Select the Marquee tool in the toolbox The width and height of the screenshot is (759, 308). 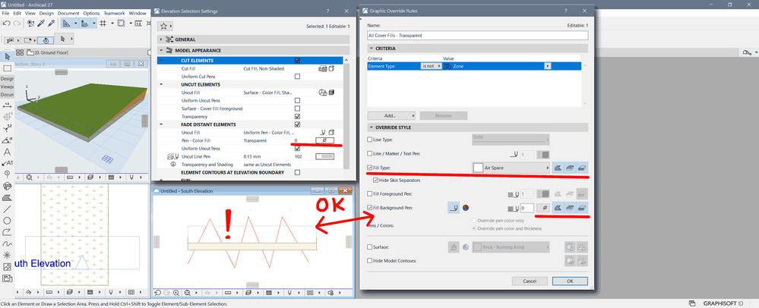7,68
